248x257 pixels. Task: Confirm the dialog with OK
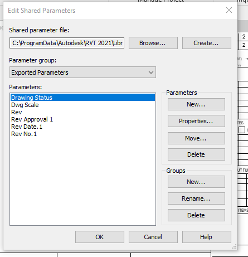[x=100, y=237]
